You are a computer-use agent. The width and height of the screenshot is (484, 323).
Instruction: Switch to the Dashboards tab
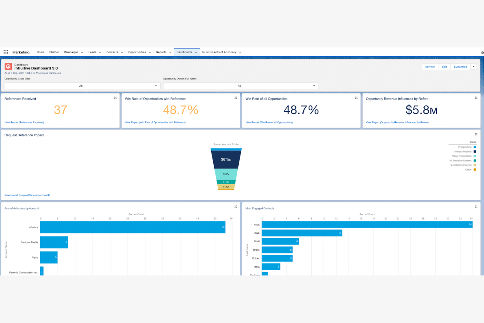[x=185, y=52]
